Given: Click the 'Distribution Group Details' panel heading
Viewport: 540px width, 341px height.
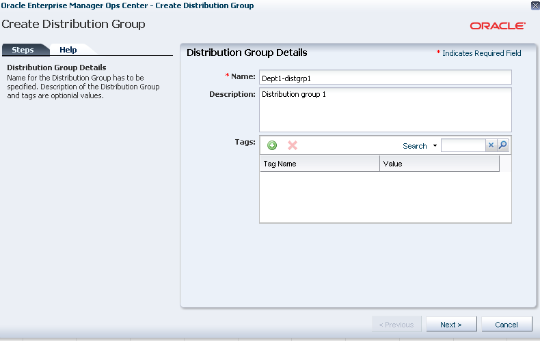Looking at the screenshot, I should [x=247, y=53].
